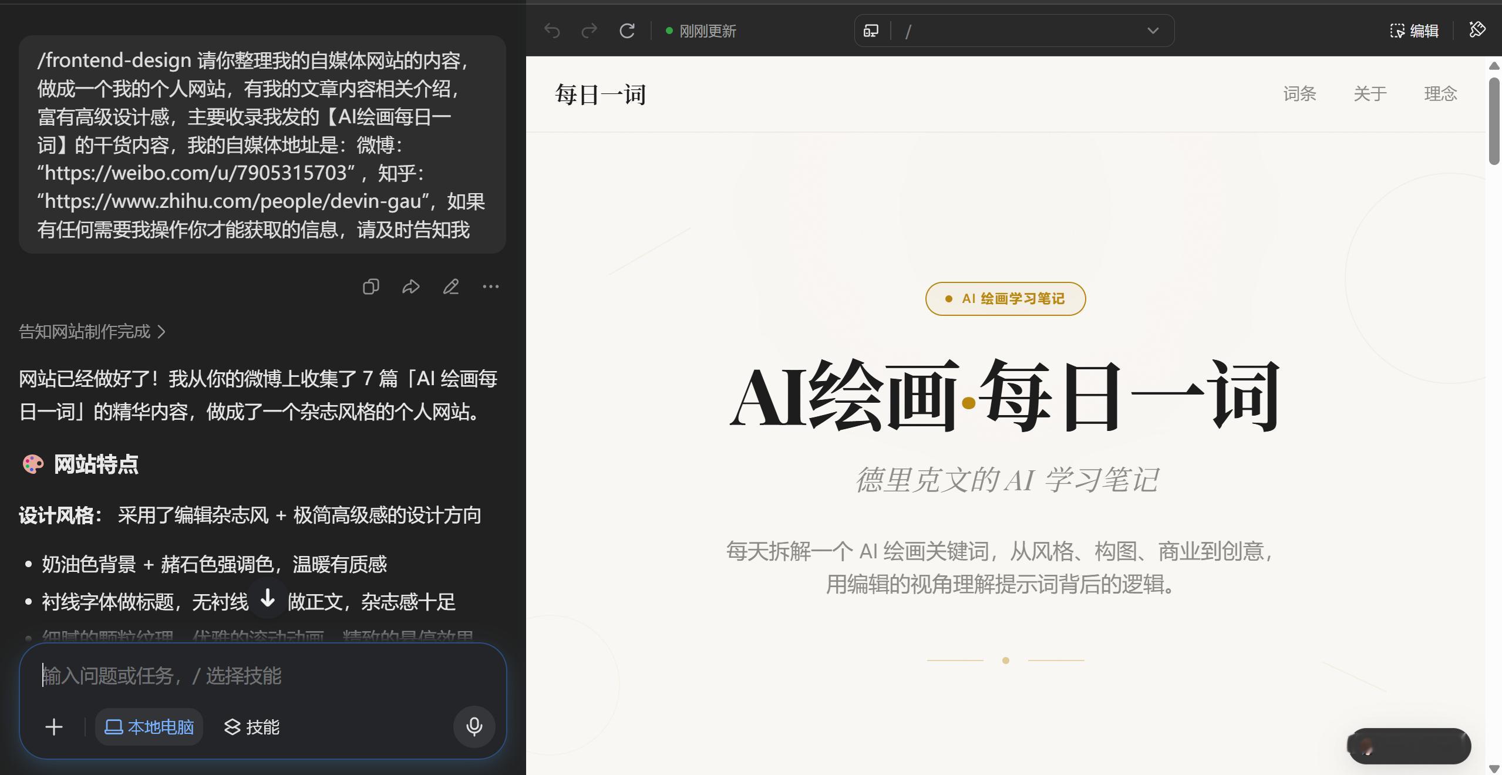The image size is (1502, 775).
Task: Toggle the 本地电脑 mode
Action: 149,727
